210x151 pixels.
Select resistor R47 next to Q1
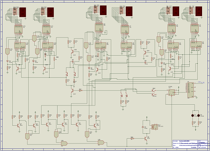click(80, 91)
